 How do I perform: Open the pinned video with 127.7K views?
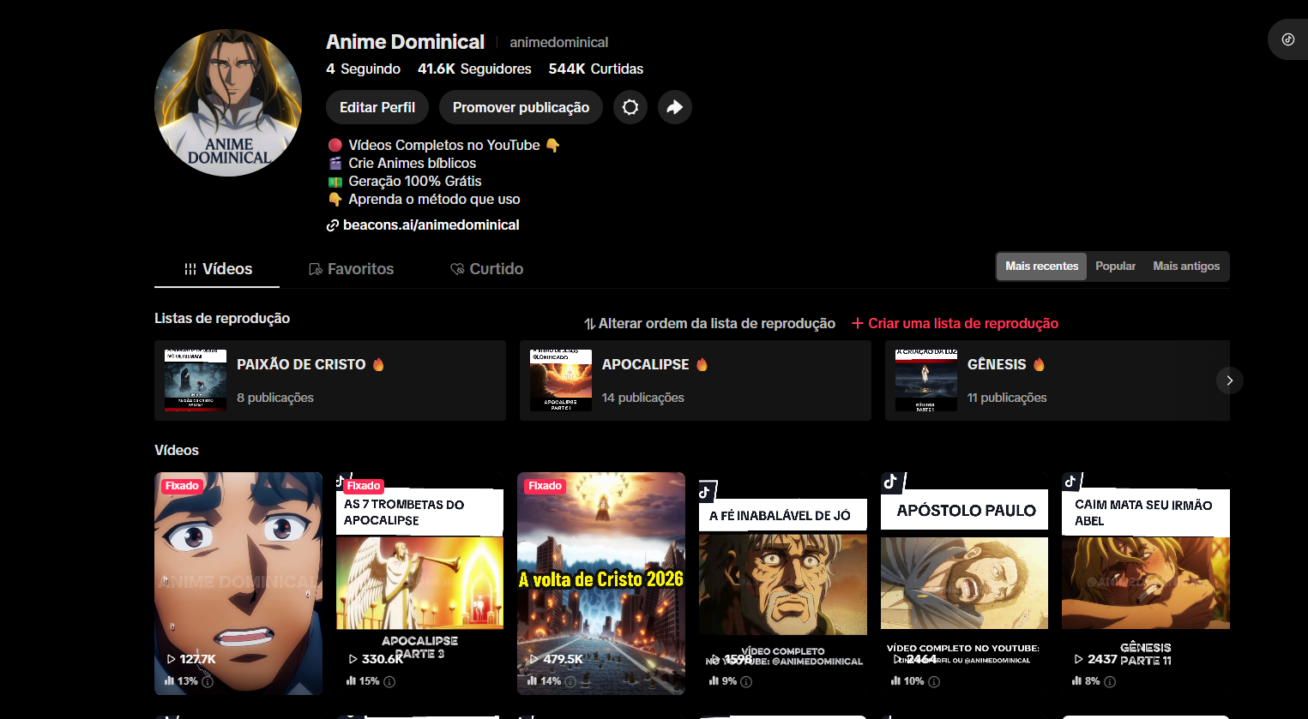point(238,584)
